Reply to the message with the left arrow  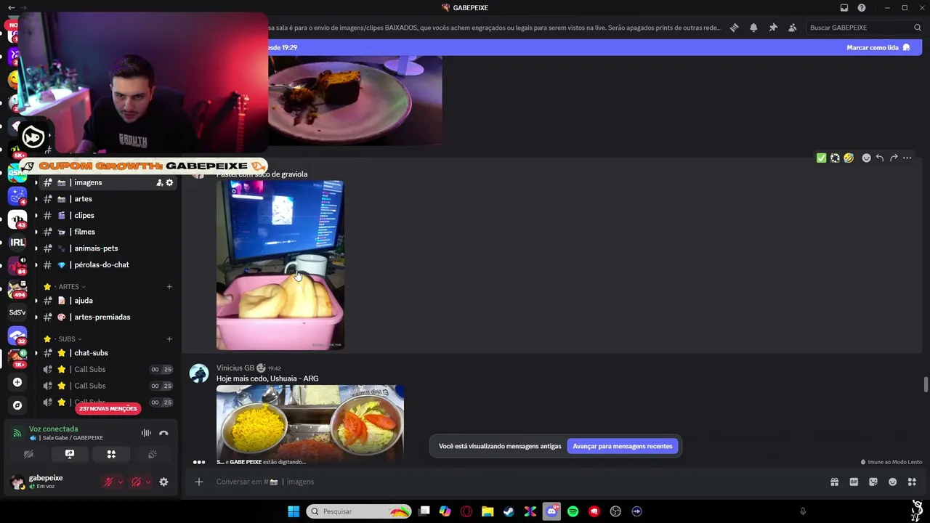coord(880,158)
